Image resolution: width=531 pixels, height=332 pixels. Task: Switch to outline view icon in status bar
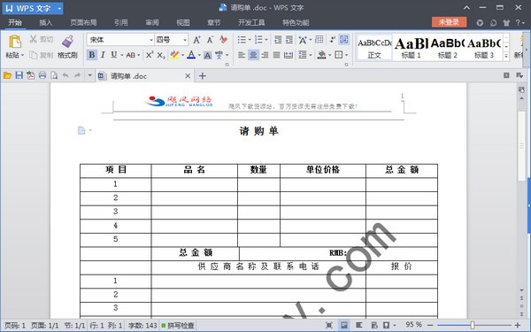(359, 325)
